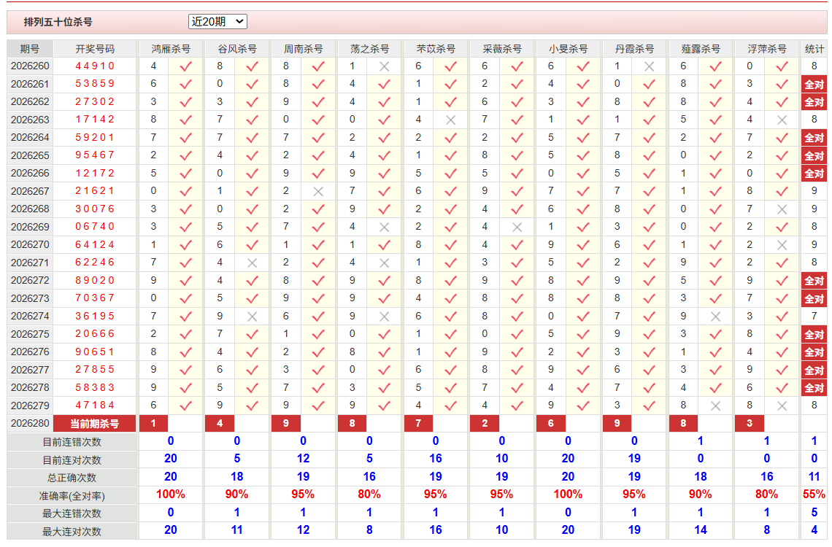Click the 统计 column header
The height and width of the screenshot is (547, 832).
point(814,49)
